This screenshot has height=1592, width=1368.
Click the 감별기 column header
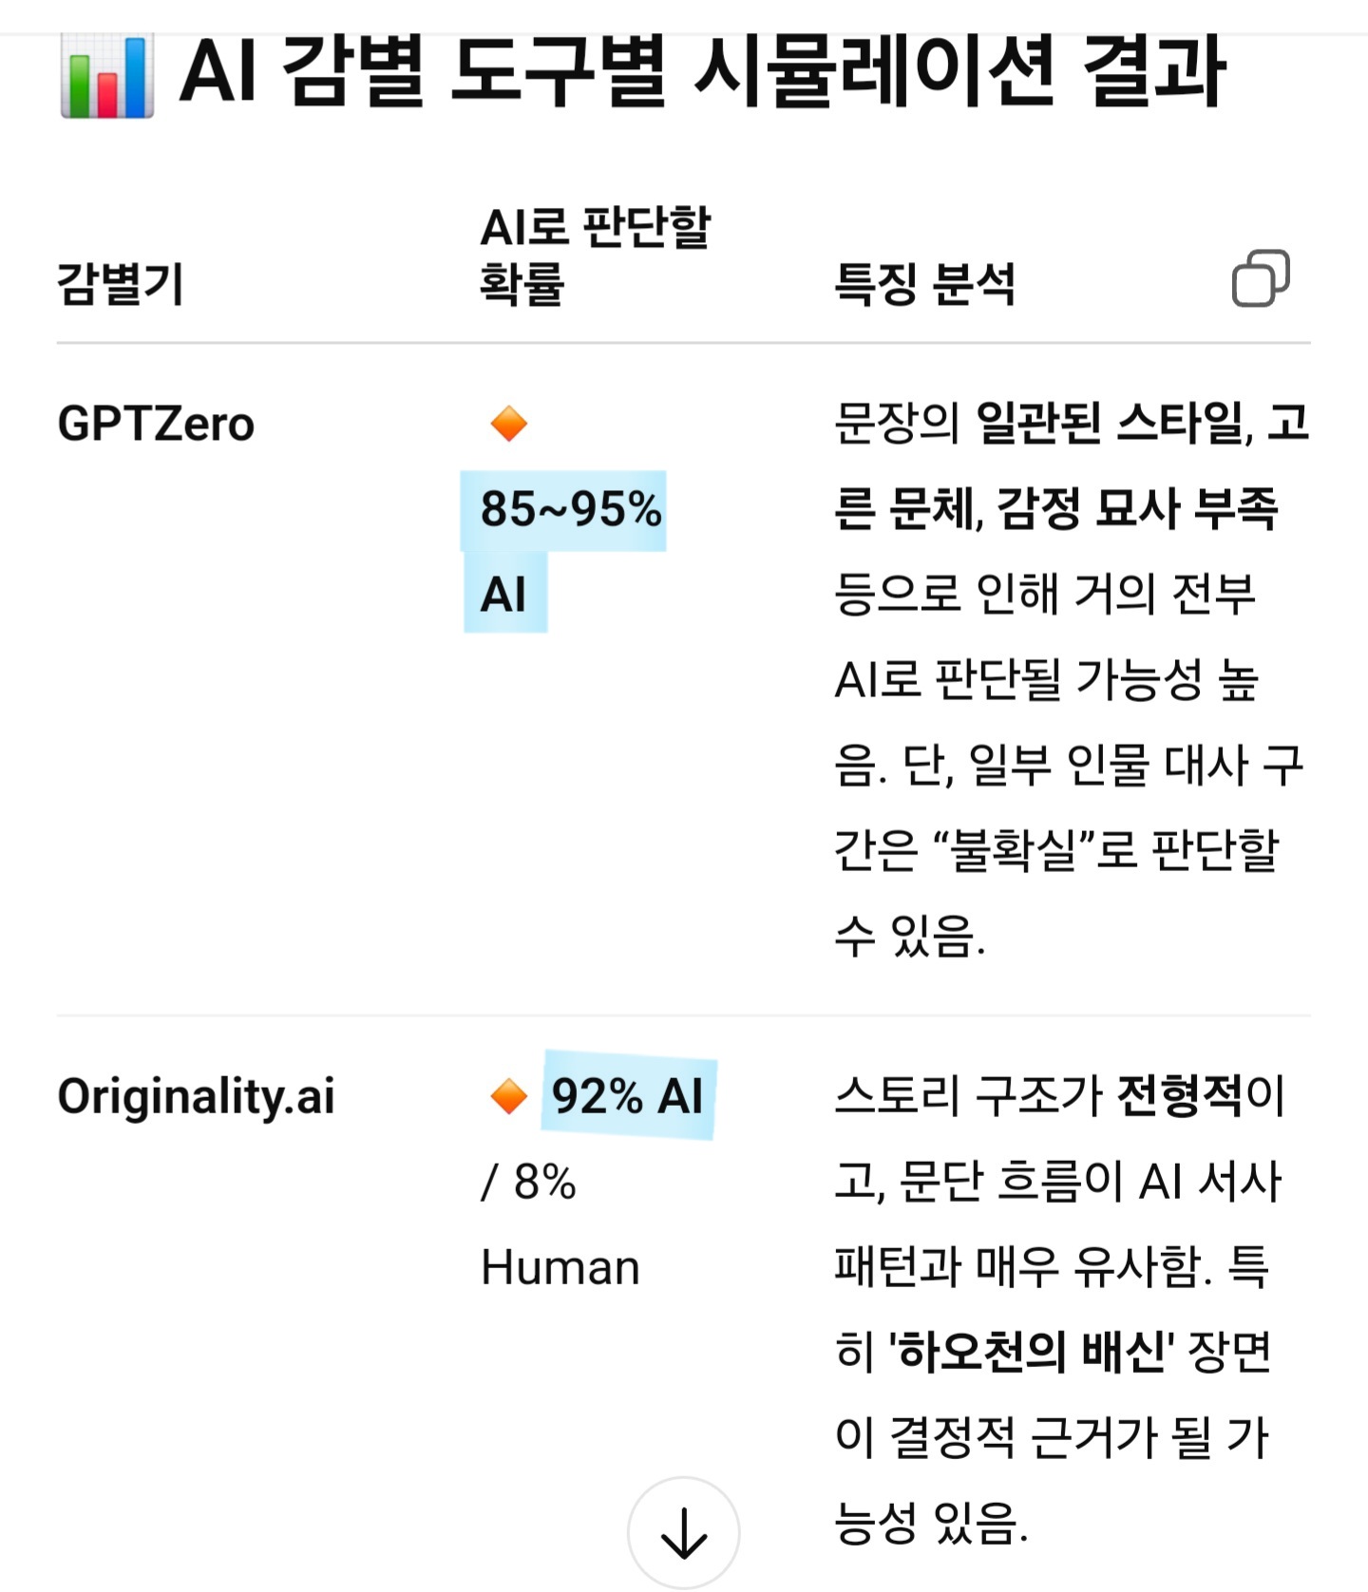point(121,283)
